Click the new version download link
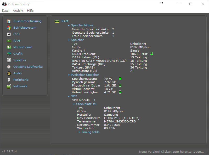 click(171, 152)
